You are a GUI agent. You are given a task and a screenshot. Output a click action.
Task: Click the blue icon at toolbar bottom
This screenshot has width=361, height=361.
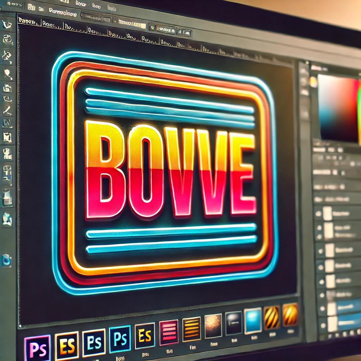point(6,261)
